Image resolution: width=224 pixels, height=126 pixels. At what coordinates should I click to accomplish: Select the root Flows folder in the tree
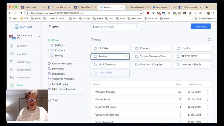pos(56,40)
